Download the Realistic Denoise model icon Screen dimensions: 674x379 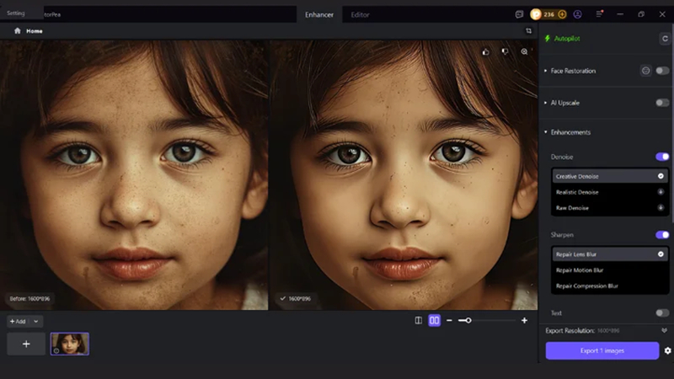[x=661, y=192]
